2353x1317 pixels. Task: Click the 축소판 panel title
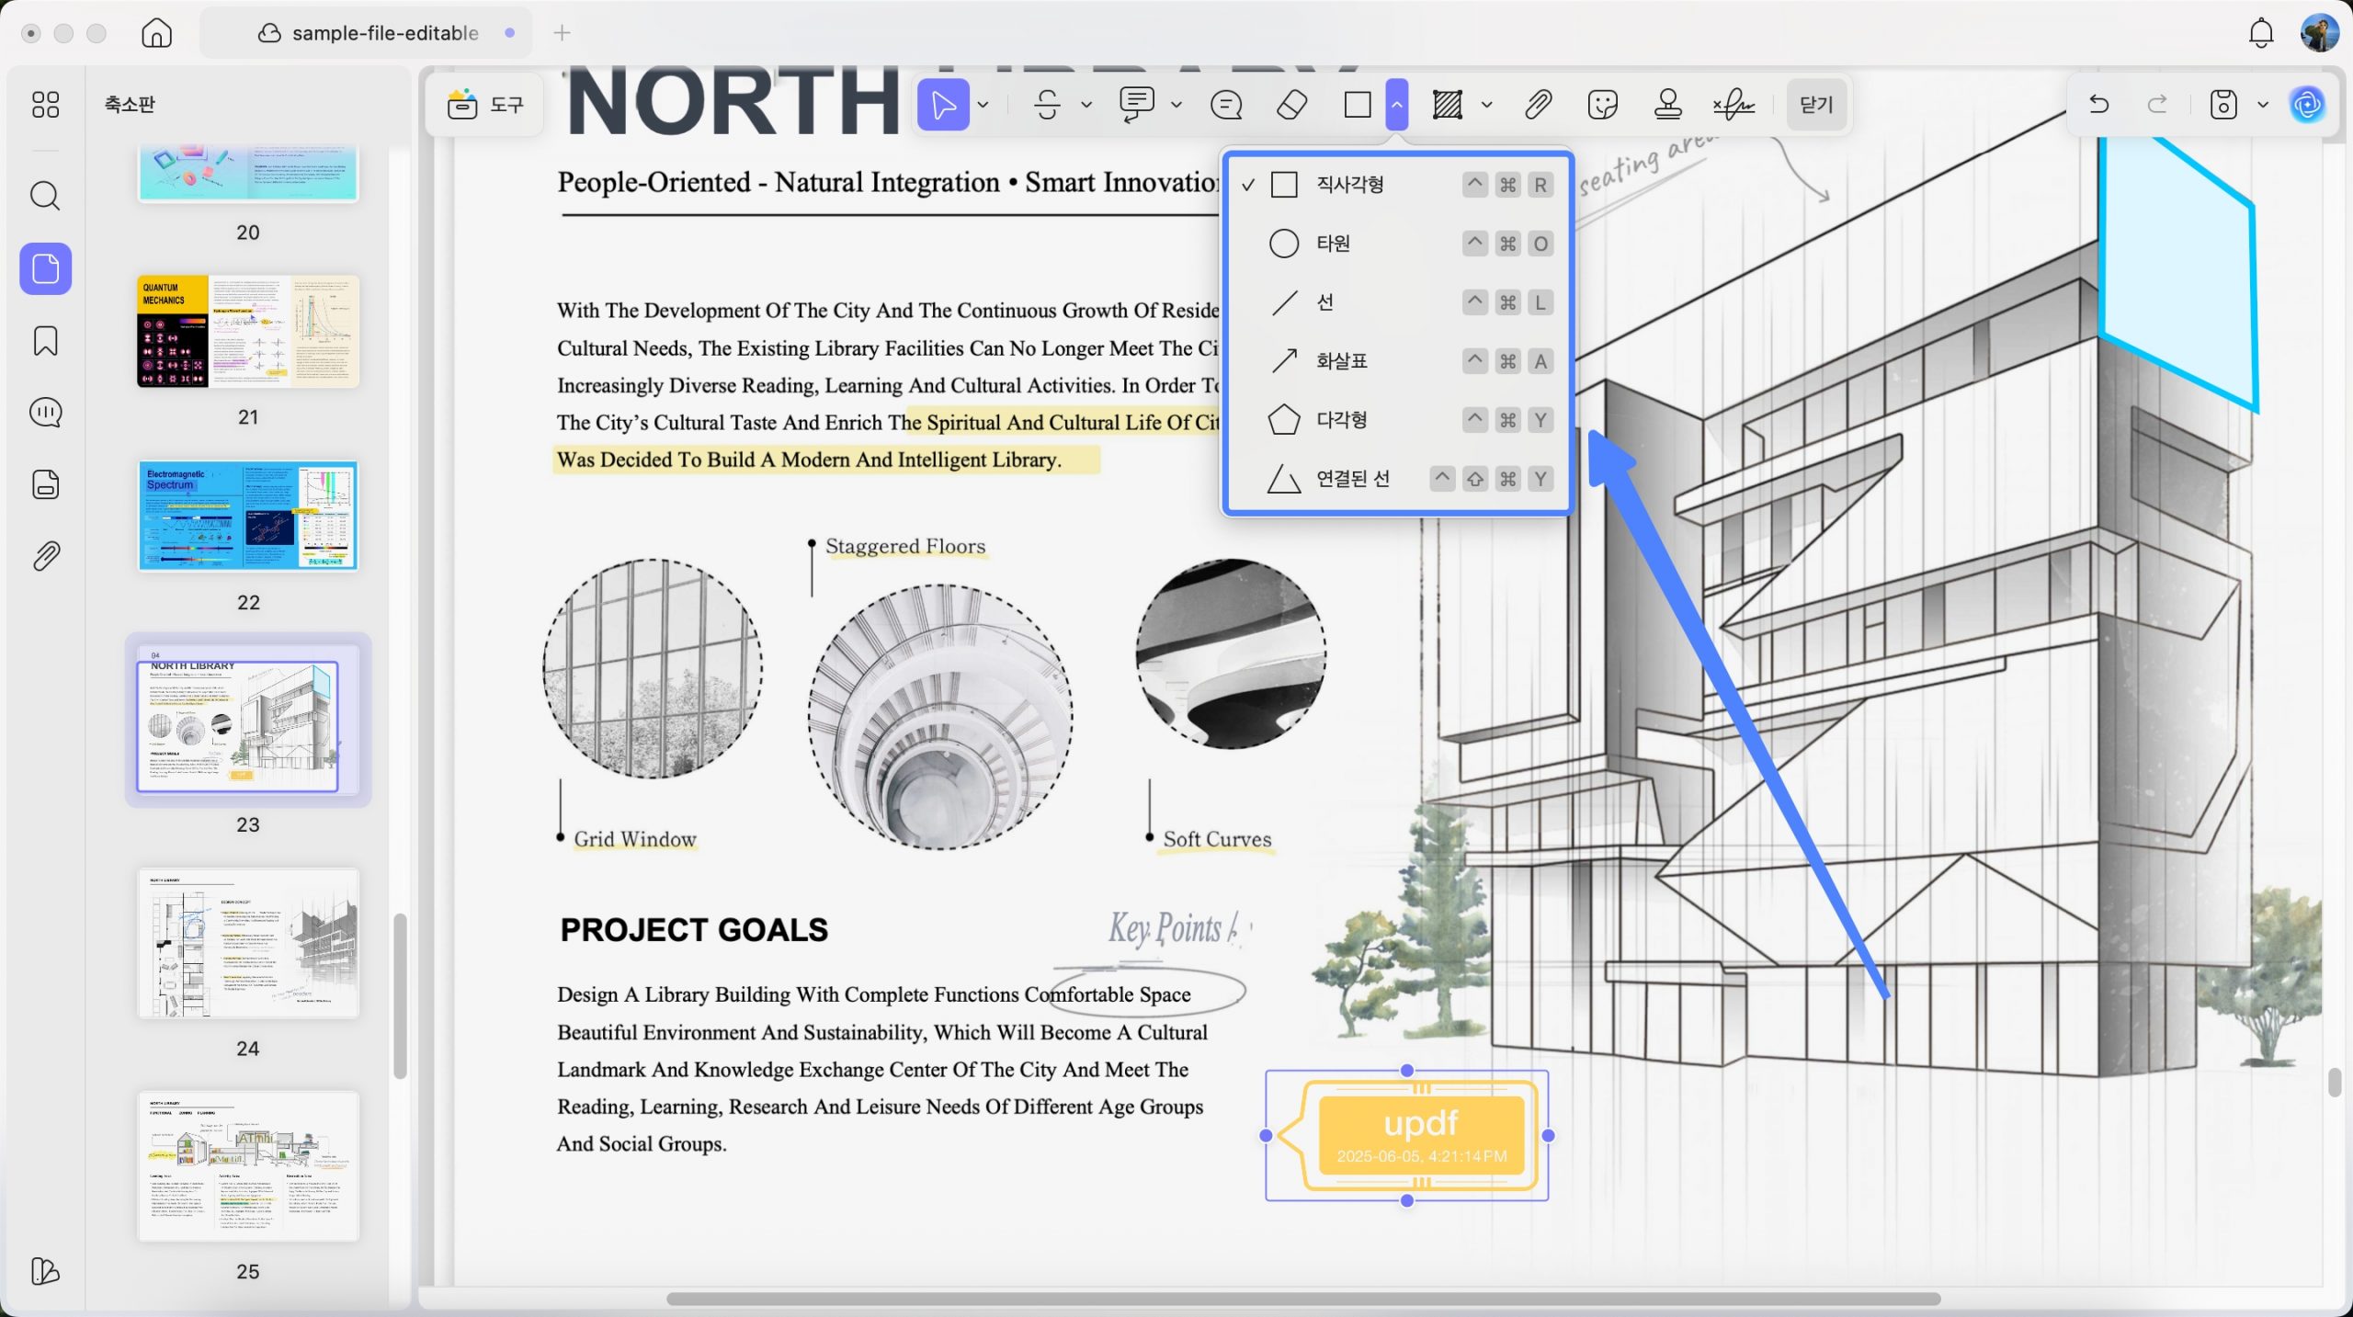[x=130, y=104]
